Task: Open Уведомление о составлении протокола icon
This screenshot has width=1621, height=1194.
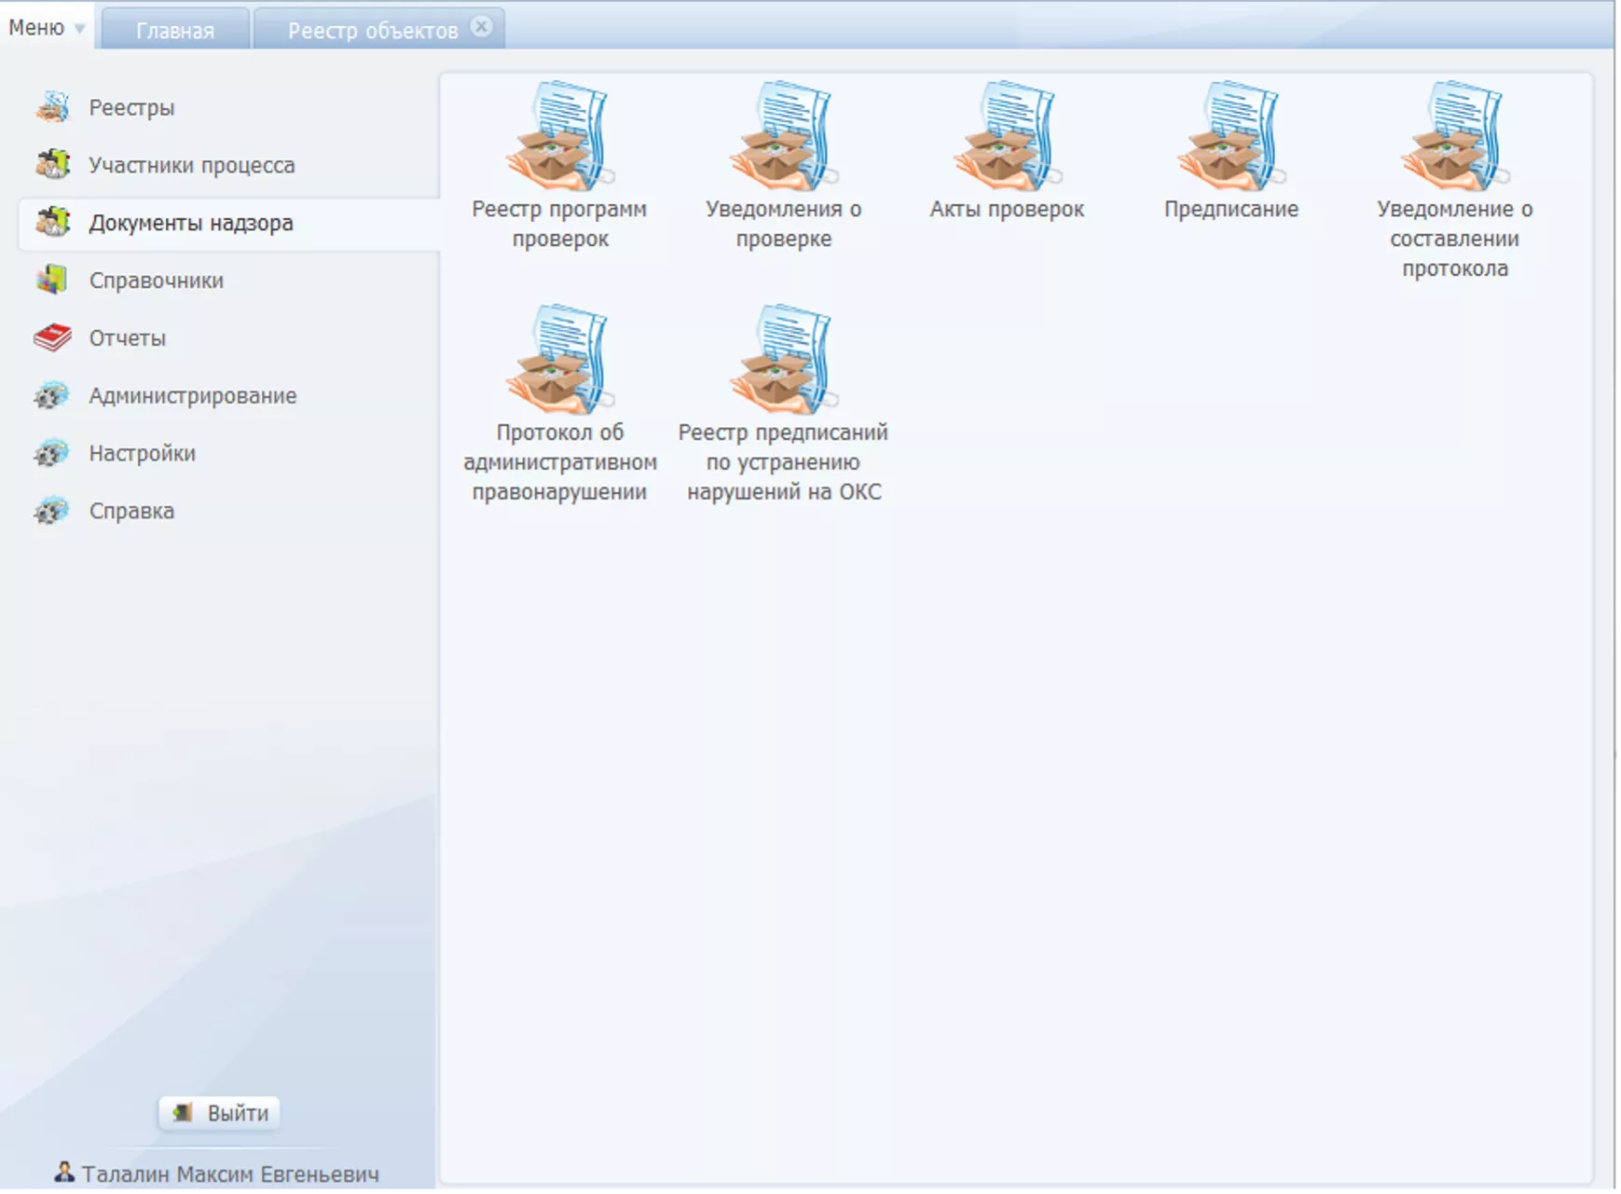Action: pos(1454,137)
